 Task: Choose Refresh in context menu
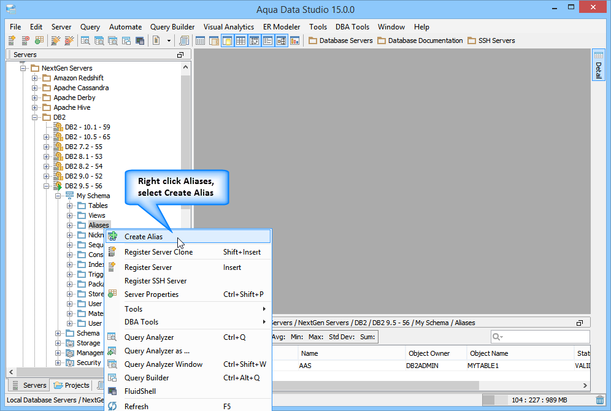tap(188, 406)
